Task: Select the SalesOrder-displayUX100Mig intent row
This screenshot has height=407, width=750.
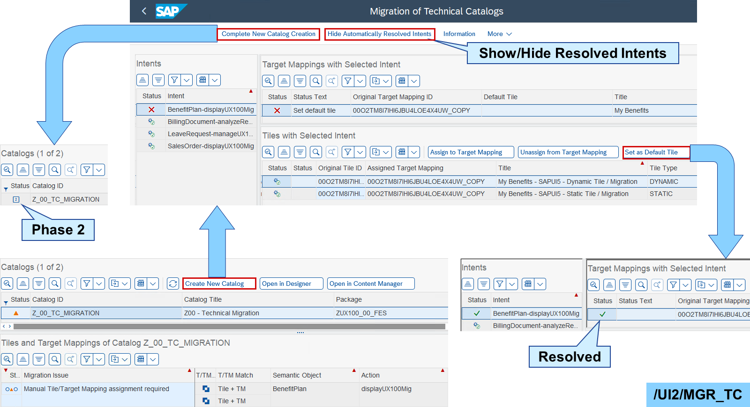Action: pos(197,146)
